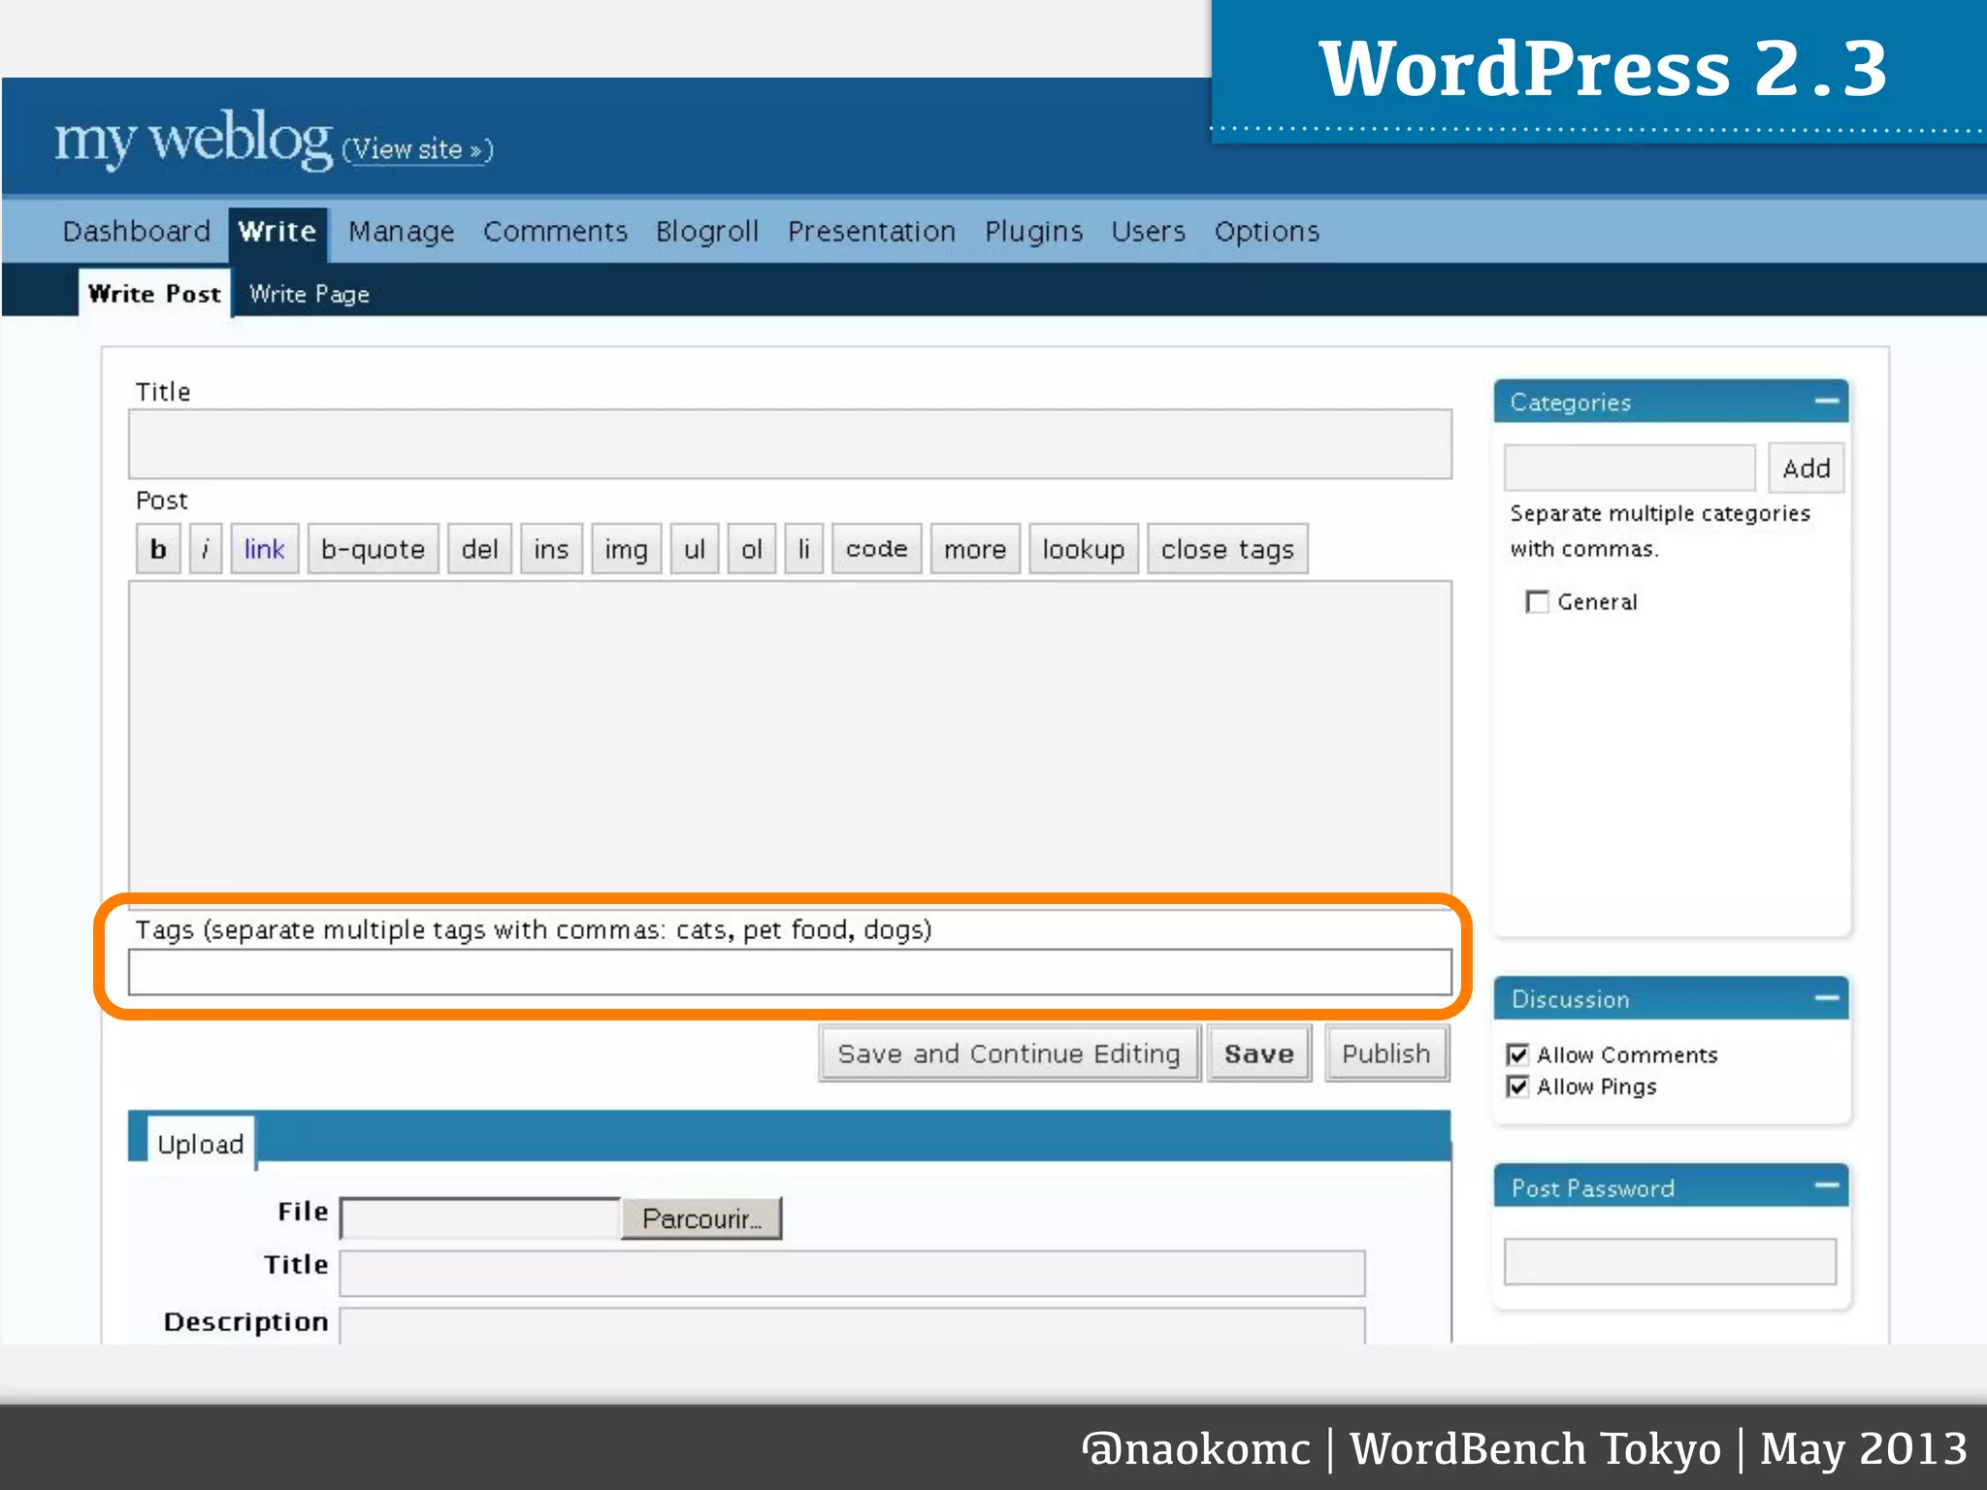Insert an image using the img quicktag
1987x1490 pixels.
coord(626,549)
